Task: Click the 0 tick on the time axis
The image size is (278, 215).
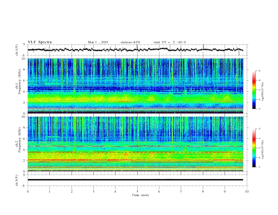Action: pyautogui.click(x=28, y=191)
